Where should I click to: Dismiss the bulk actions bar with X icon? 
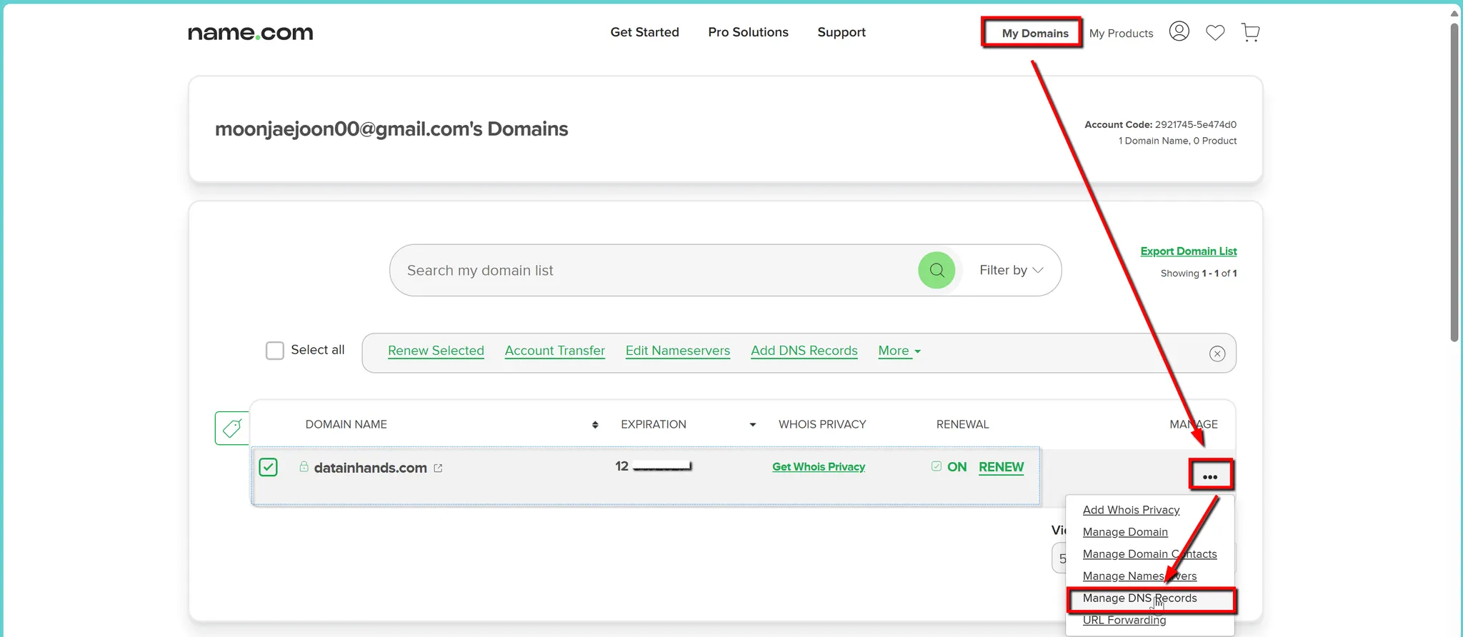pyautogui.click(x=1217, y=353)
